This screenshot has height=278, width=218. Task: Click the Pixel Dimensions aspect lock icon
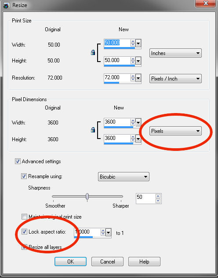pos(93,130)
